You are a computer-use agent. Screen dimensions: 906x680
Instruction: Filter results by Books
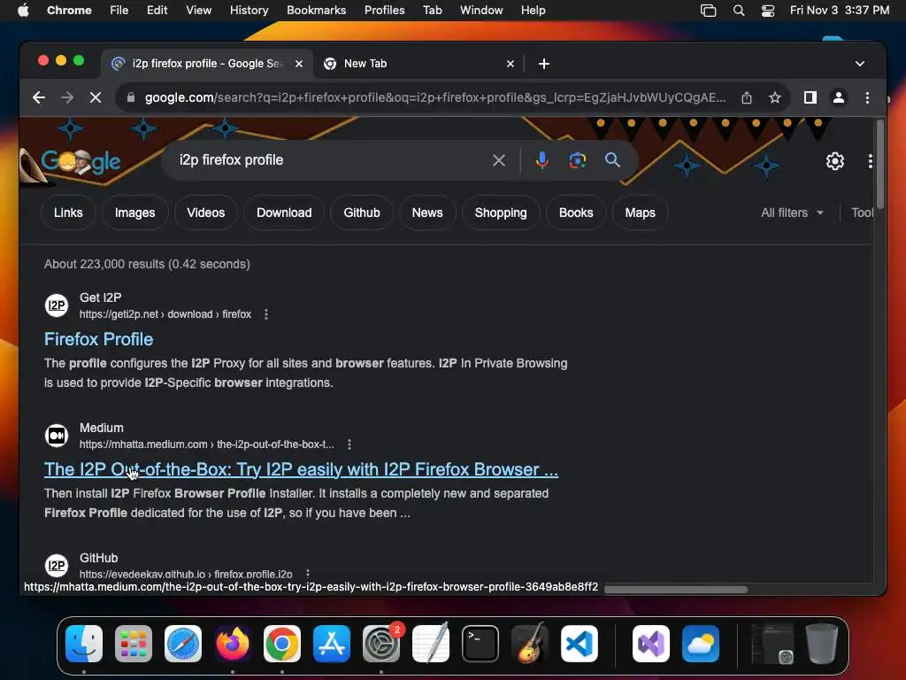575,212
